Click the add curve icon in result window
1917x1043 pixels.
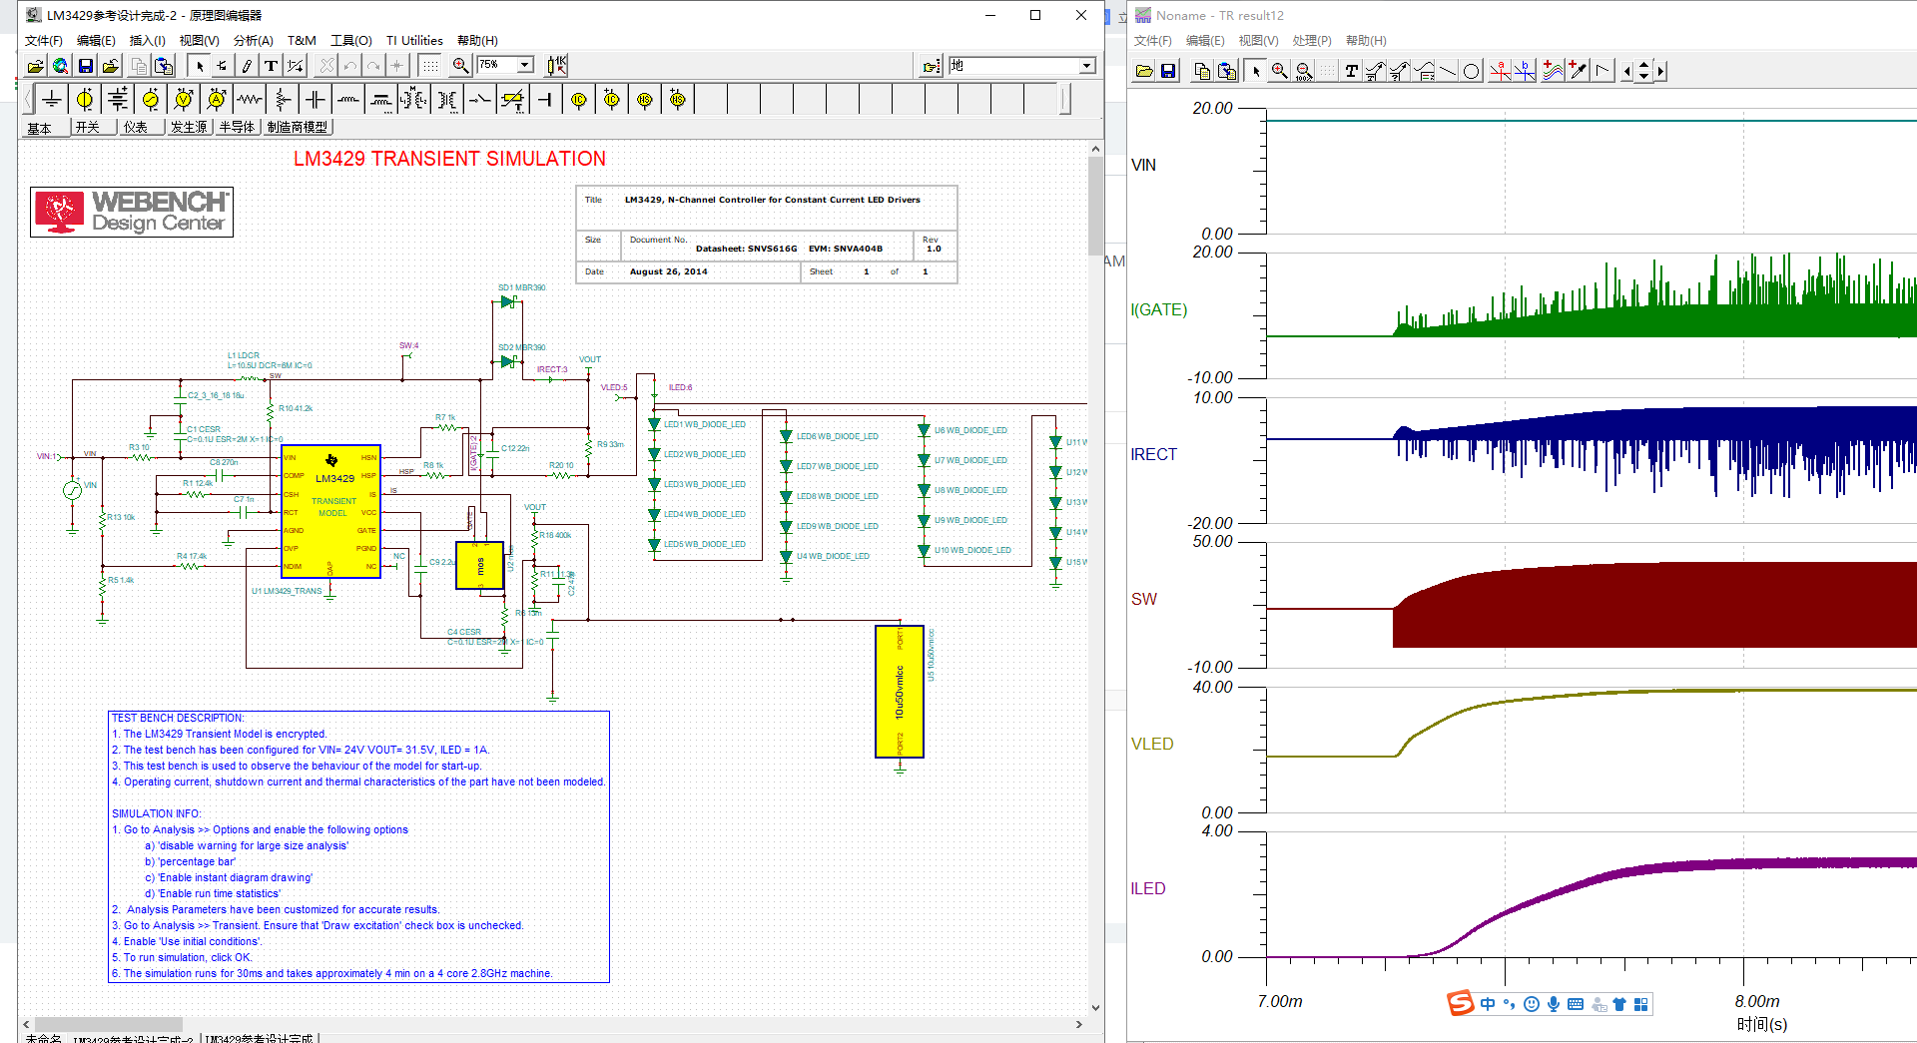coord(1553,71)
